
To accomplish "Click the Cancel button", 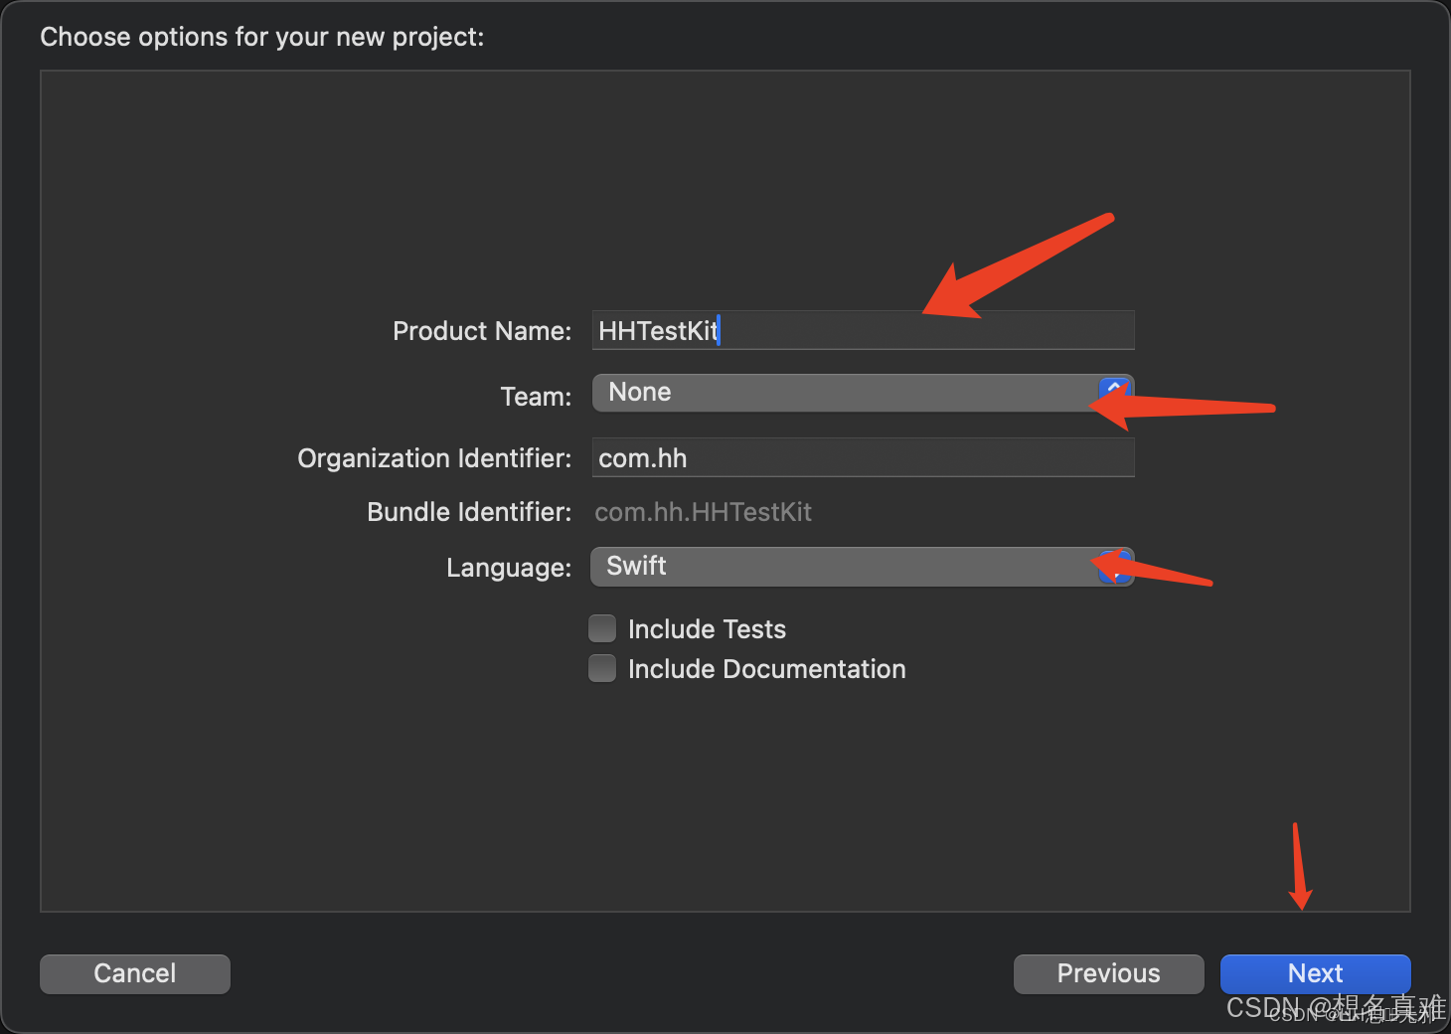I will (134, 973).
